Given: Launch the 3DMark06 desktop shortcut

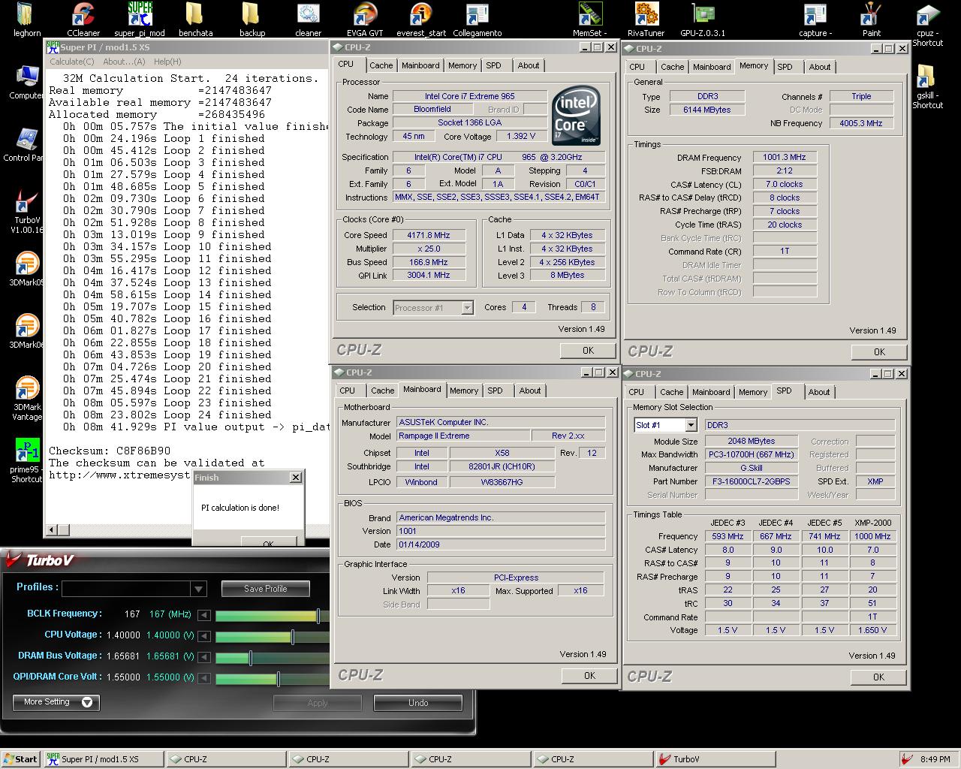Looking at the screenshot, I should [27, 332].
